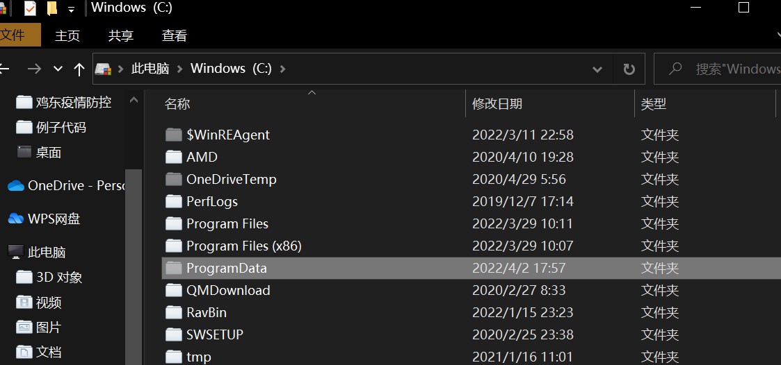
Task: Refresh the current folder view
Action: (x=629, y=69)
